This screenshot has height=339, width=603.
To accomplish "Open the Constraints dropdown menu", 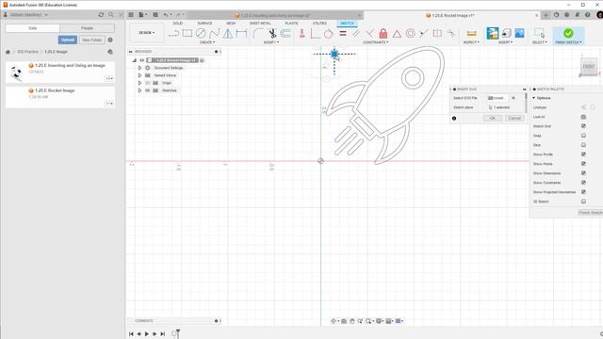I will click(x=376, y=42).
